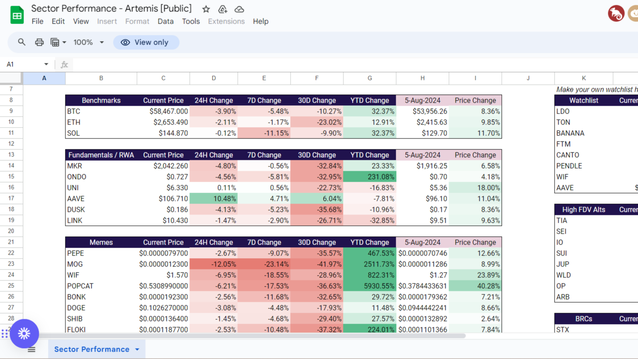Viewport: 638px width, 359px height.
Task: Select column D header
Action: coord(214,78)
